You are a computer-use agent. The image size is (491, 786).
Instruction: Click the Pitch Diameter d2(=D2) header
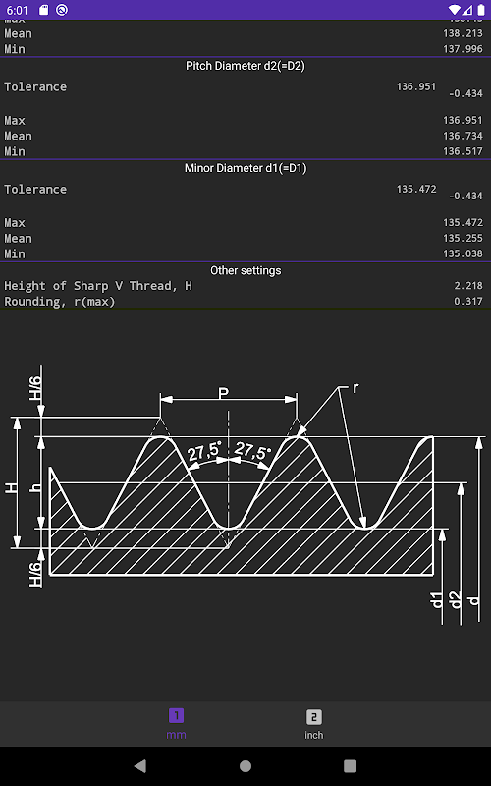(x=245, y=66)
